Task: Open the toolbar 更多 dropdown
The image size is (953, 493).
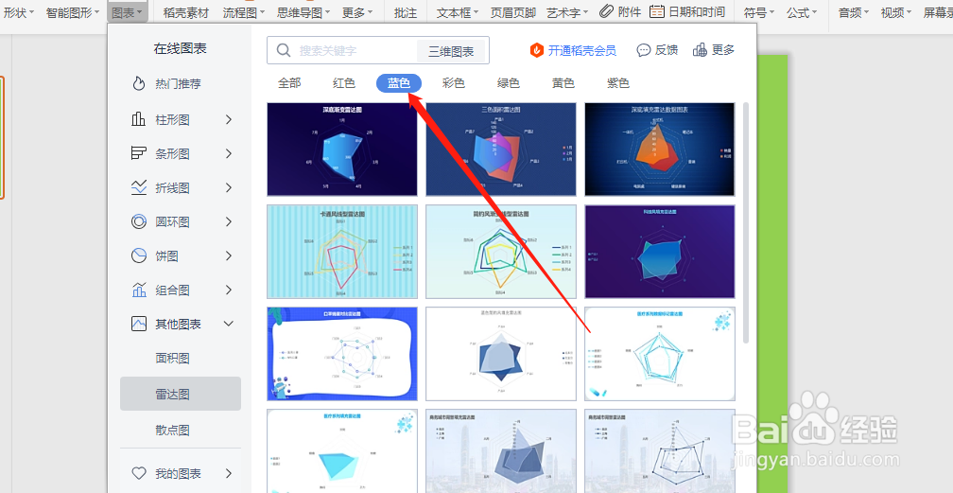Action: 357,12
